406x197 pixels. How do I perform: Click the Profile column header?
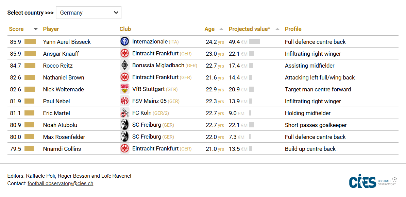[293, 29]
